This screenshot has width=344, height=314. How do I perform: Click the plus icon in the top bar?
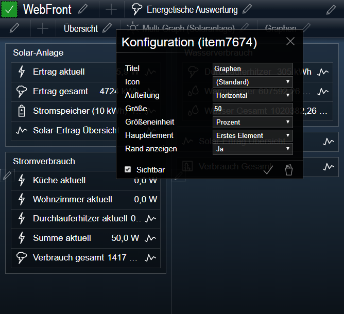tap(111, 9)
